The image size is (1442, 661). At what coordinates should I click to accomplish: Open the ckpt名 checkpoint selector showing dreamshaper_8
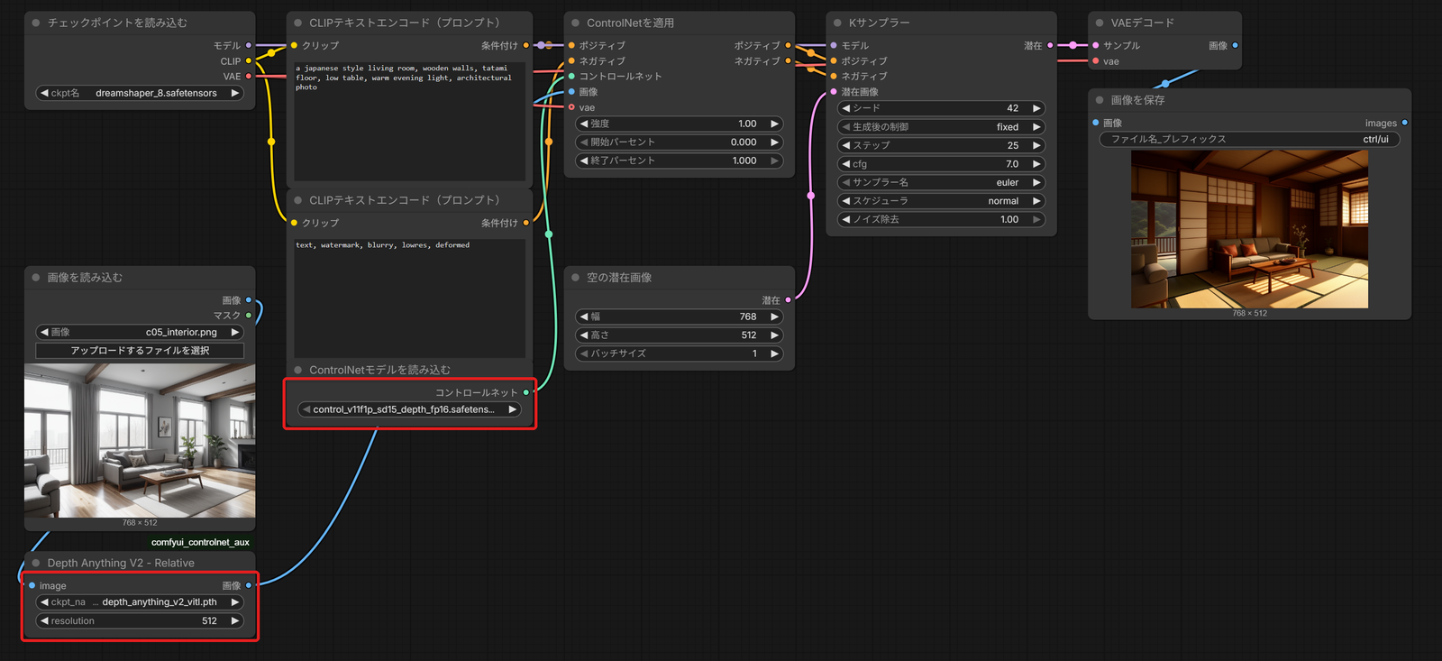point(140,93)
